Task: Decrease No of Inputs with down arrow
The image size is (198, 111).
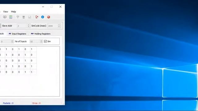Action: pyautogui.click(x=41, y=42)
